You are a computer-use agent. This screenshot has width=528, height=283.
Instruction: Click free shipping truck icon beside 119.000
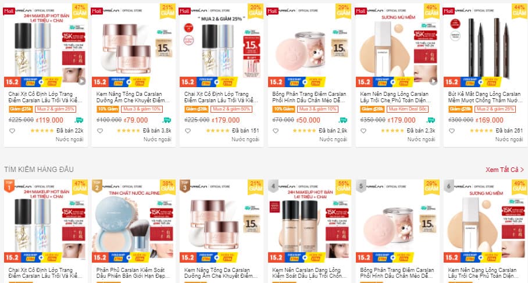click(x=79, y=120)
